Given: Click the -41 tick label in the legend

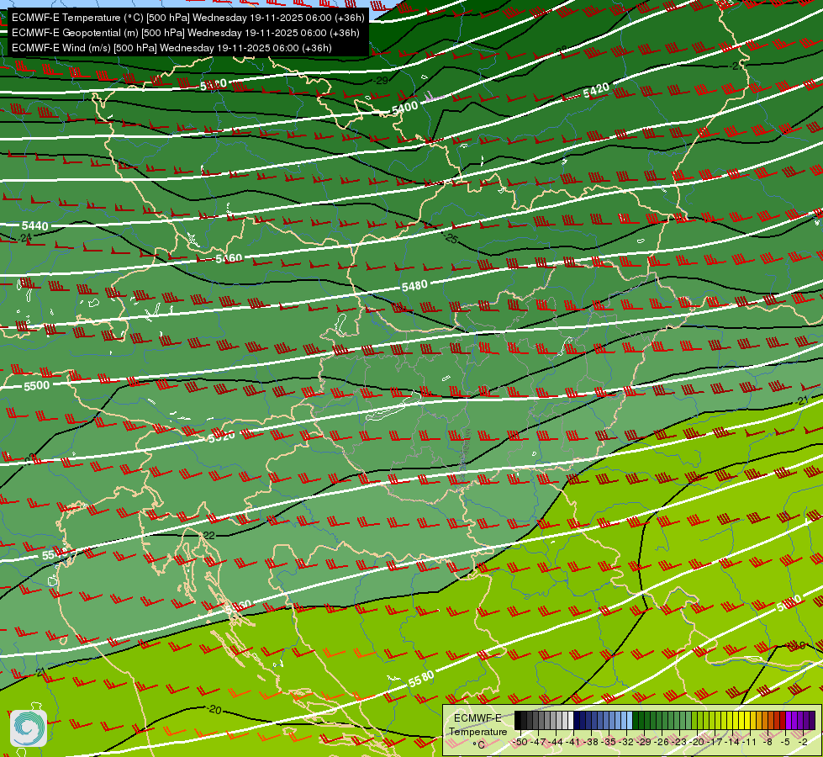Looking at the screenshot, I should pyautogui.click(x=573, y=743).
